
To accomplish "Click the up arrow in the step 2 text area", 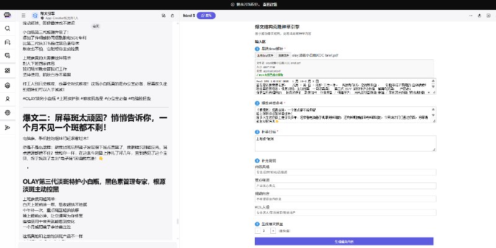I will 433,109.
